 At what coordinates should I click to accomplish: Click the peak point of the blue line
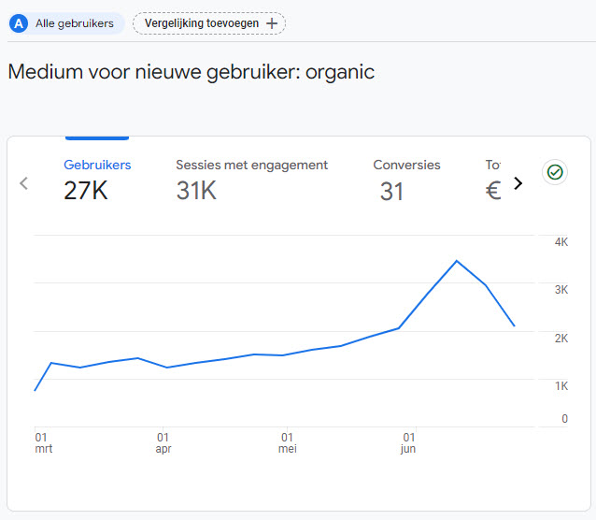[x=457, y=261]
